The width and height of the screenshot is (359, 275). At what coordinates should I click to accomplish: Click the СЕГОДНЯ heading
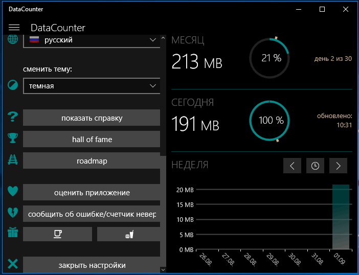193,103
